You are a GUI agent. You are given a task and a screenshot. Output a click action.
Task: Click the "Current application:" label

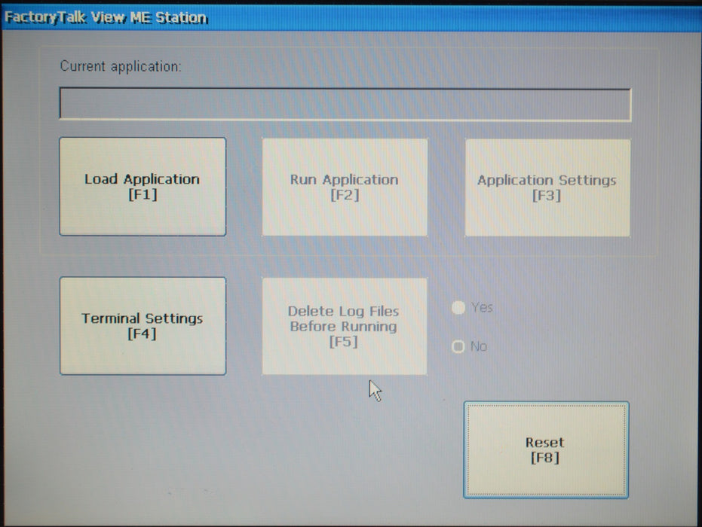(121, 66)
